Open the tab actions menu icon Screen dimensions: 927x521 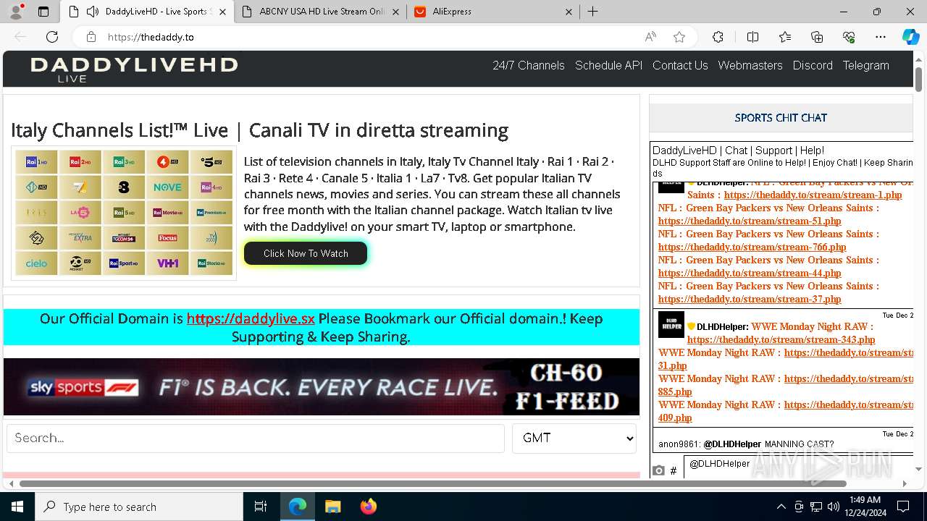43,12
